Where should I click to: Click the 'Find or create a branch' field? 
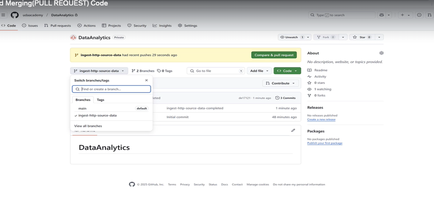(x=111, y=89)
